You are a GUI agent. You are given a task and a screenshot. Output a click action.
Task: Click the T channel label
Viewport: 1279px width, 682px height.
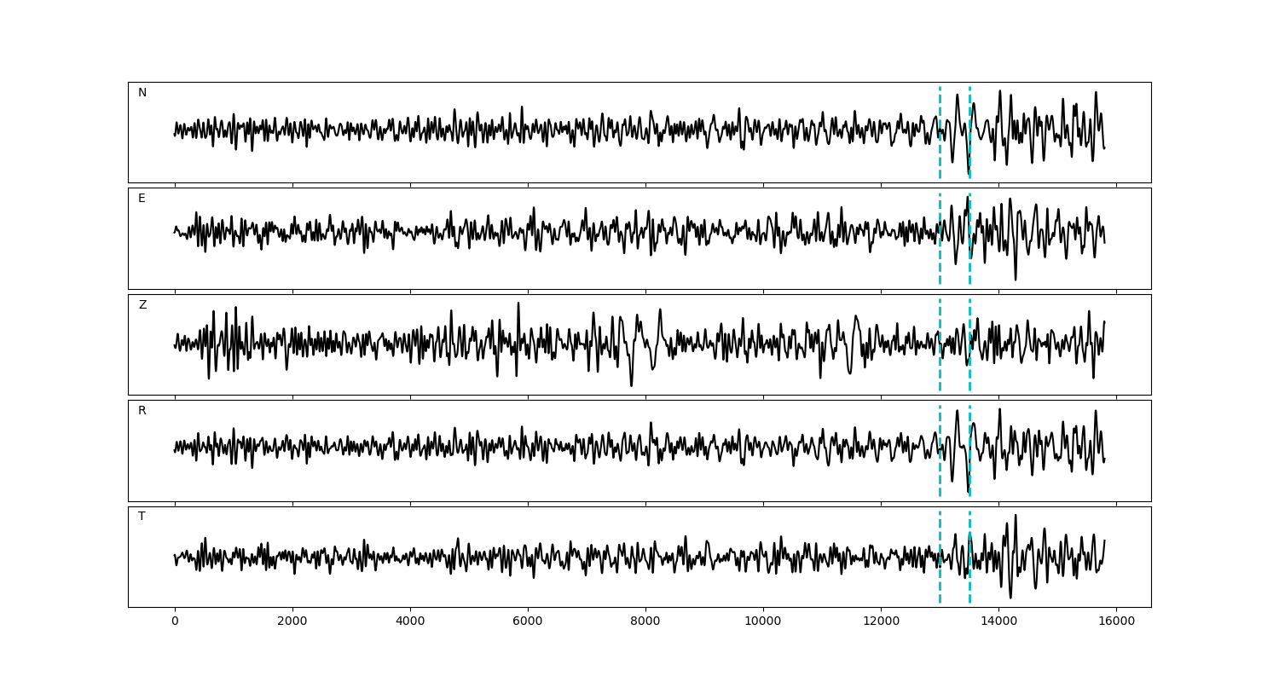tap(142, 517)
